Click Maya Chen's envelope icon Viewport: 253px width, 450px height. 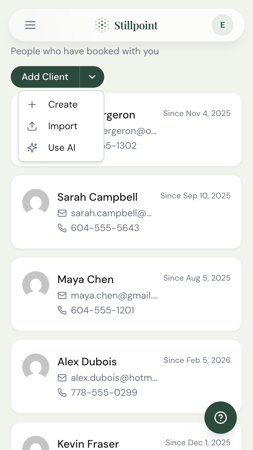[62, 296]
